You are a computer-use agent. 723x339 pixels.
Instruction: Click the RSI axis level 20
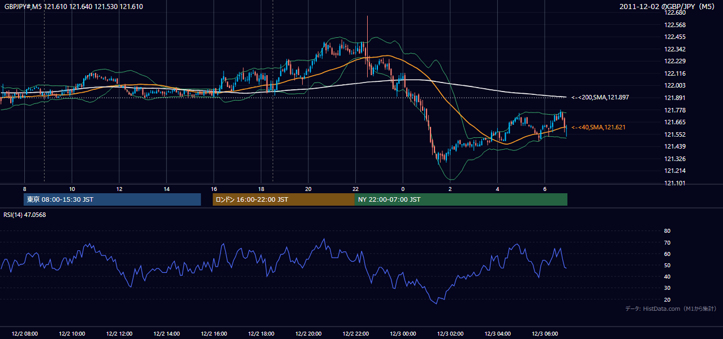[667, 299]
